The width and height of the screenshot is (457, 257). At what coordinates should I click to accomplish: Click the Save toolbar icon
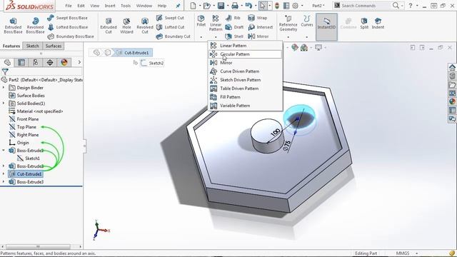pyautogui.click(x=221, y=6)
